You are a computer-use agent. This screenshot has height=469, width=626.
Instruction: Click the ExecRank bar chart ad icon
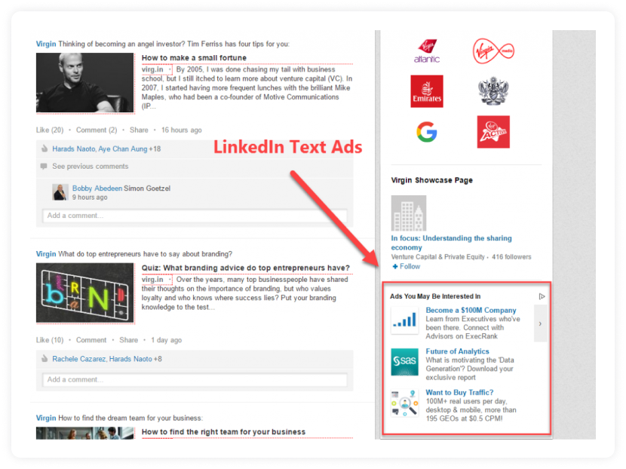(404, 320)
